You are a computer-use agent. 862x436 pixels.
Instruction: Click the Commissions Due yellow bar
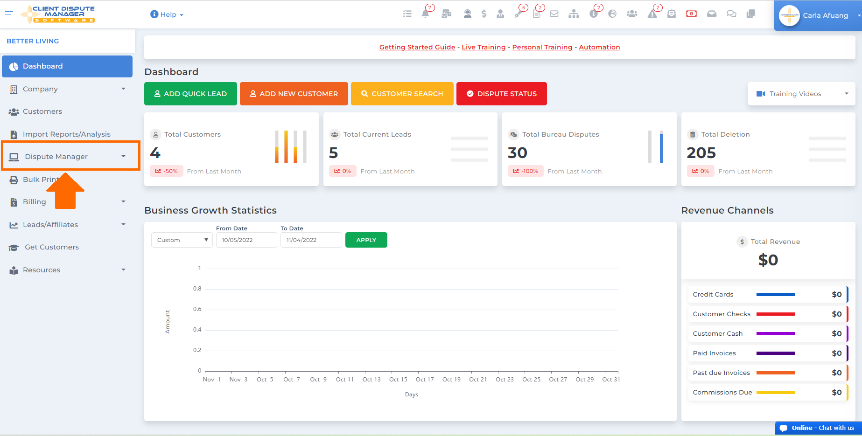[x=776, y=393]
